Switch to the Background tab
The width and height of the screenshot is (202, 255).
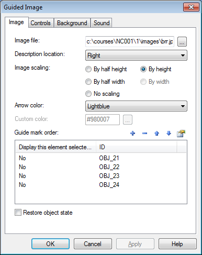72,23
